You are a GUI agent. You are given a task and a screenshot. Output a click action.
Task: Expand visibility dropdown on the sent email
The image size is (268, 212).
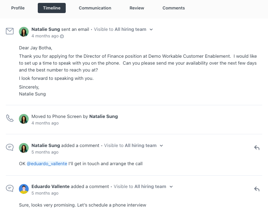(151, 29)
